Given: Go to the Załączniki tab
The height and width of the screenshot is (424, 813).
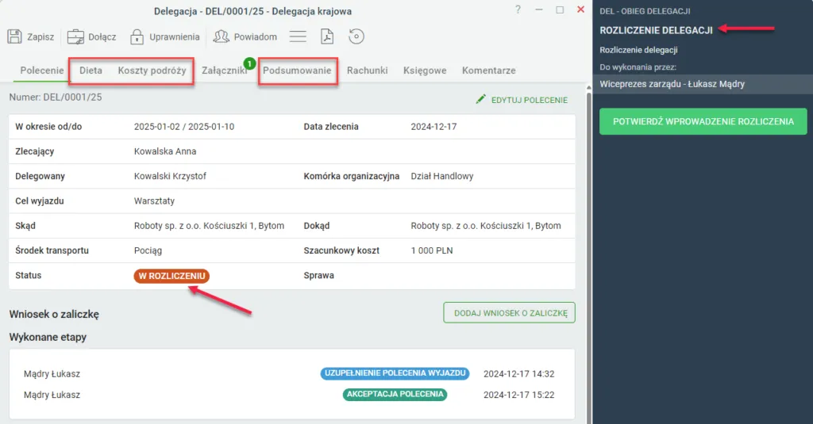Looking at the screenshot, I should (224, 71).
